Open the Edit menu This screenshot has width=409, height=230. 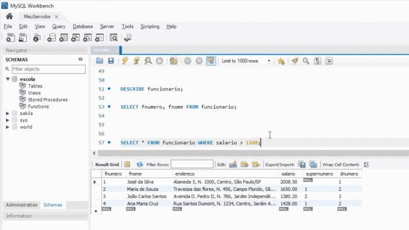click(23, 26)
